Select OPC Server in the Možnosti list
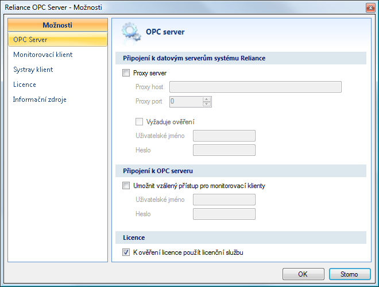 coord(57,40)
